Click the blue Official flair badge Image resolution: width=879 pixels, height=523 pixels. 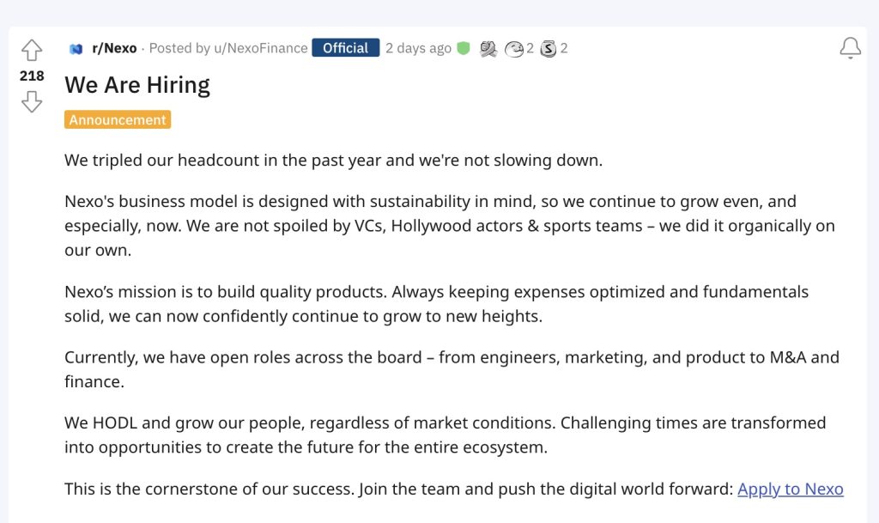click(x=345, y=47)
